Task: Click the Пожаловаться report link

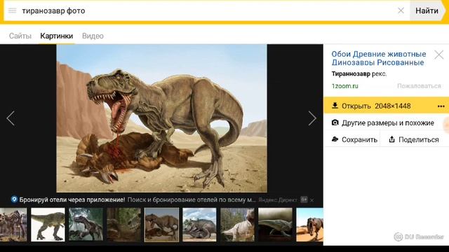Action: pos(419,86)
